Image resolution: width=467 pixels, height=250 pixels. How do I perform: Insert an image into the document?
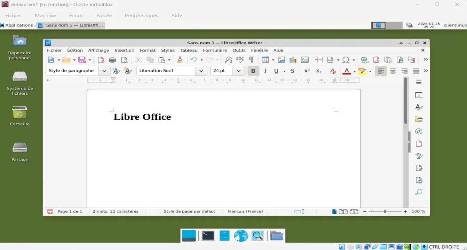tap(282, 60)
